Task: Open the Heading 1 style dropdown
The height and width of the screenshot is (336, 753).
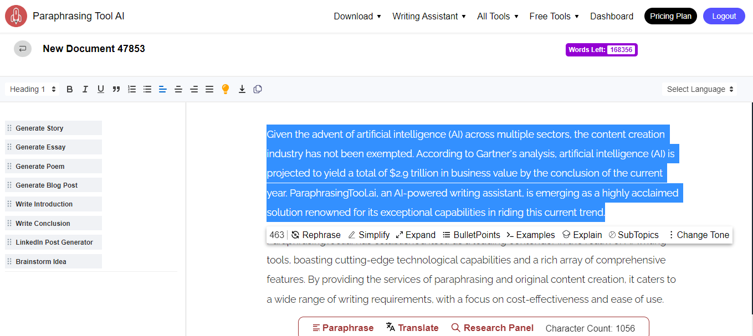Action: pos(33,89)
